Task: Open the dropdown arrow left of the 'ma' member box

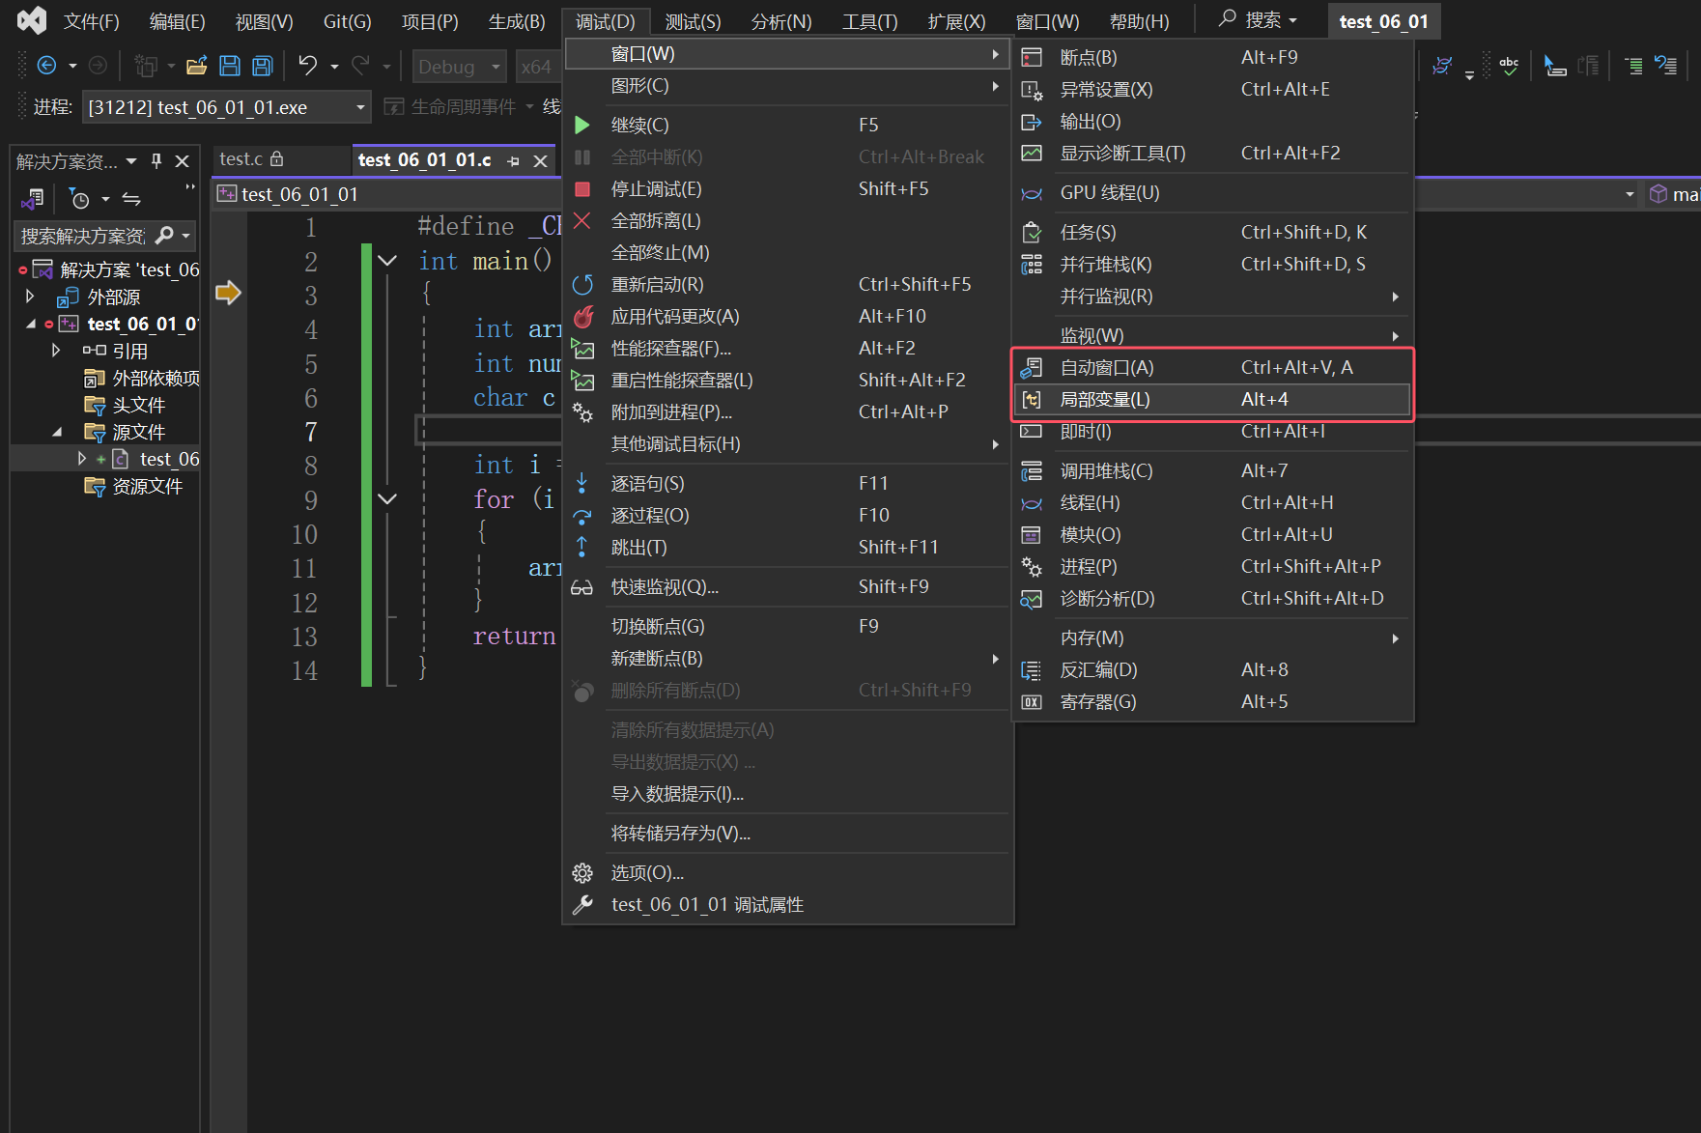Action: (x=1630, y=194)
